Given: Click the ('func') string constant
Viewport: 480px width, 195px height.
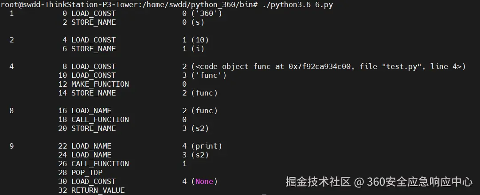Looking at the screenshot, I should click(209, 75).
